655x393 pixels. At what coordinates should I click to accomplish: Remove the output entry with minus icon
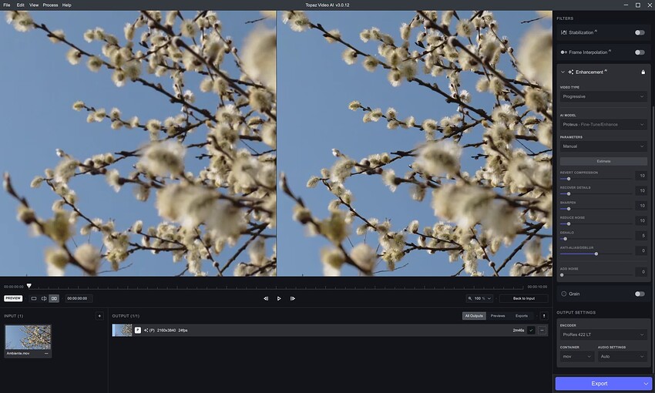tap(542, 331)
